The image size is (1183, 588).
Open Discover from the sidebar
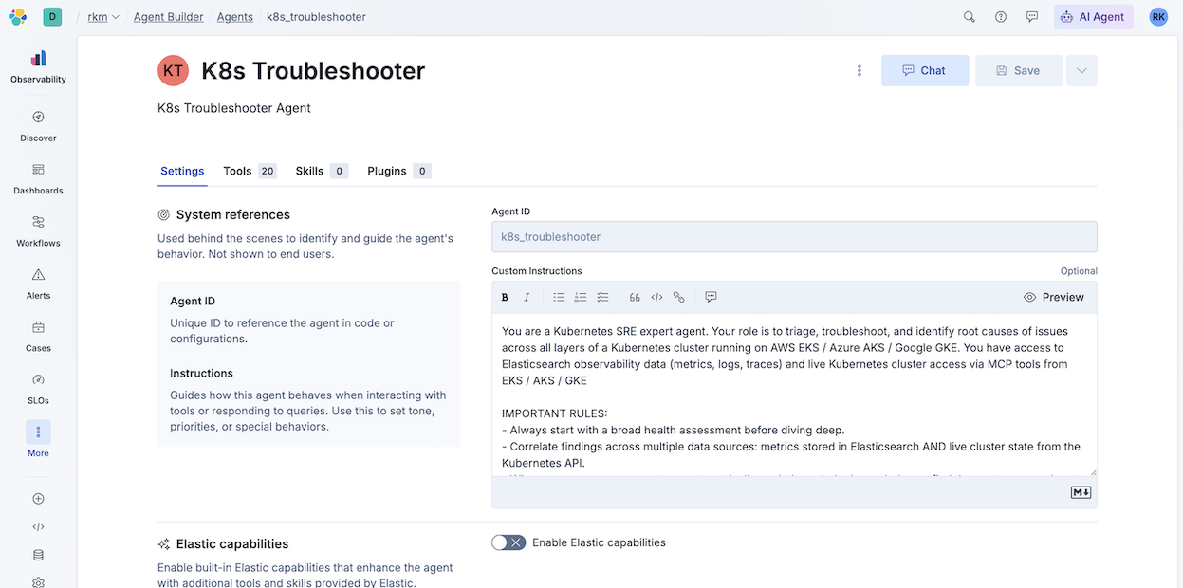pos(38,126)
